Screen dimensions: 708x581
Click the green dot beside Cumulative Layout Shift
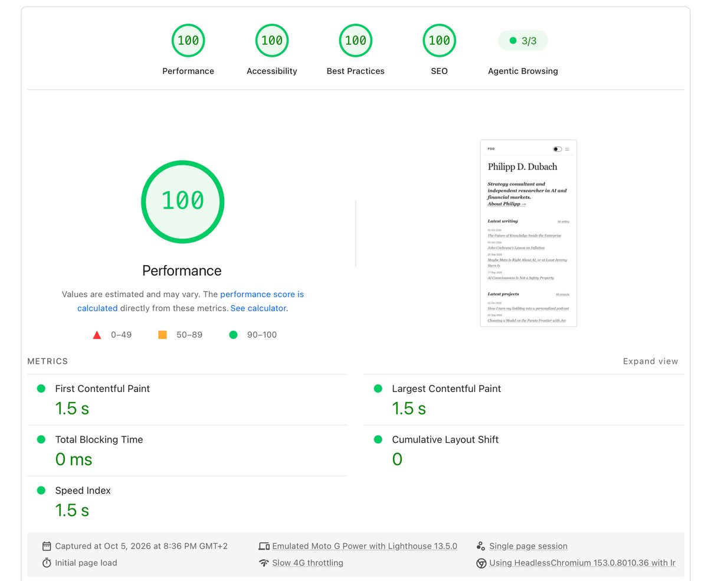coord(378,439)
